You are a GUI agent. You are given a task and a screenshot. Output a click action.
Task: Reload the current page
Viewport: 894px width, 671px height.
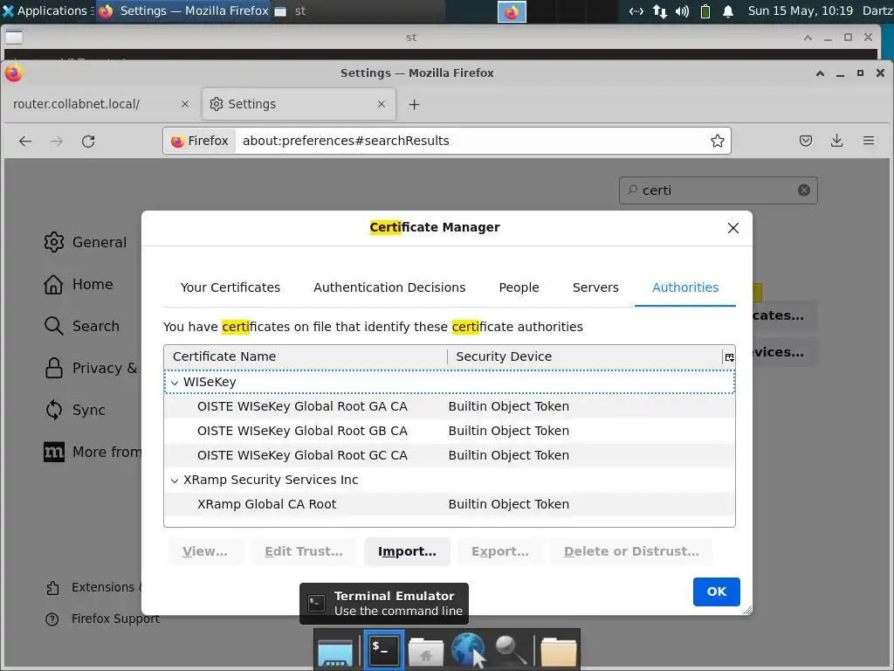click(x=88, y=141)
